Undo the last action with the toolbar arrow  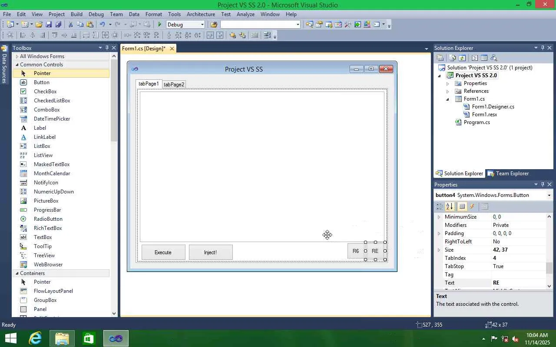click(102, 25)
